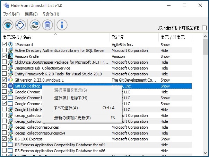Sort by 表示選択 / 名前 column header
The image size is (209, 157).
point(55,37)
